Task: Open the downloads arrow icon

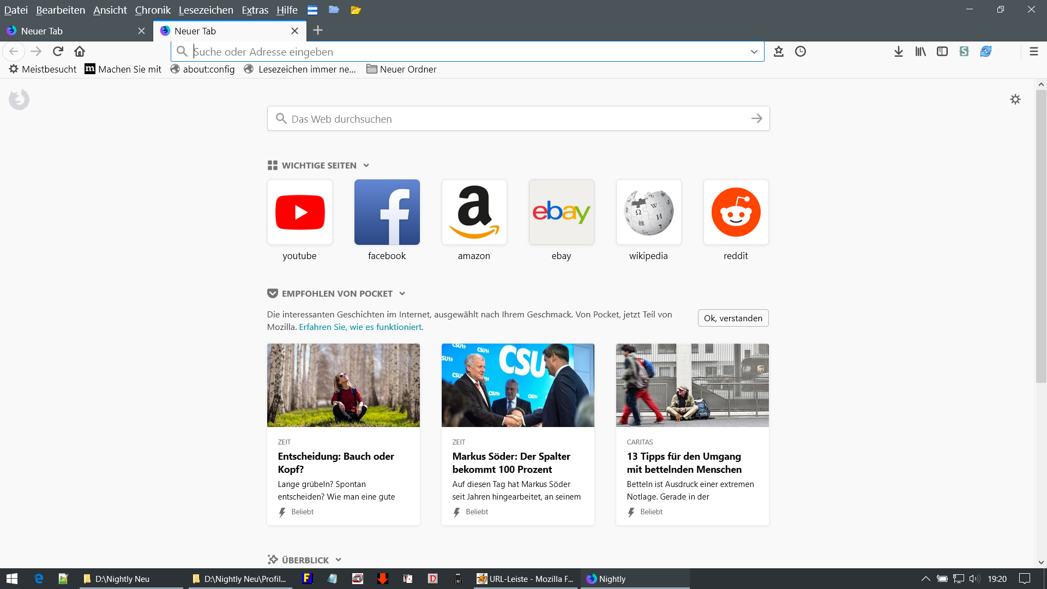Action: tap(899, 51)
